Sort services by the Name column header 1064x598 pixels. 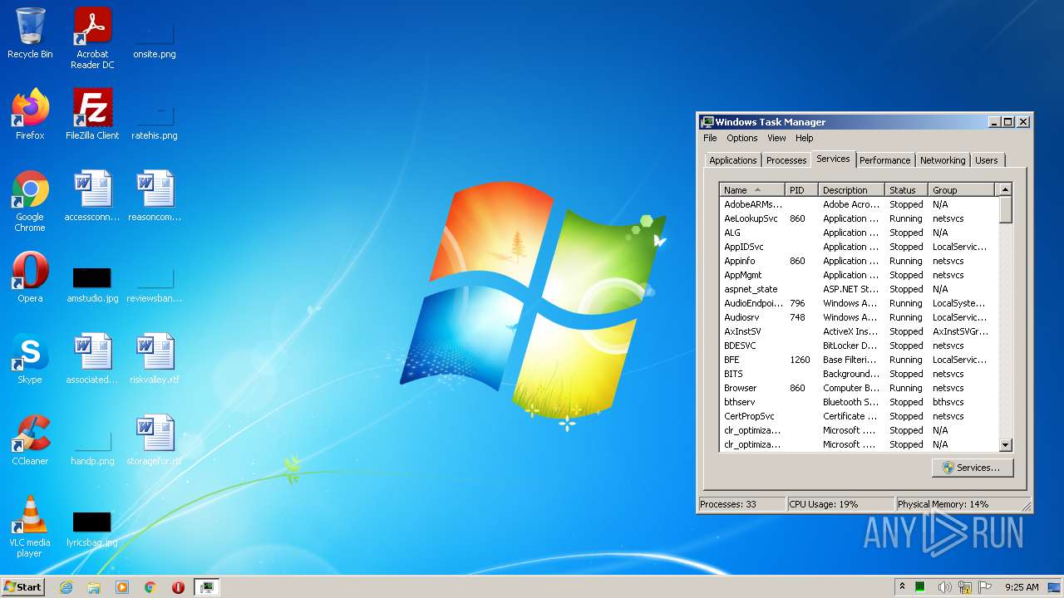point(751,190)
